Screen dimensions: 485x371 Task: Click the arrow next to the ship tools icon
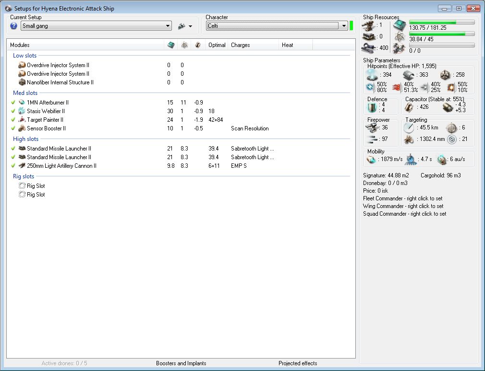pos(190,26)
